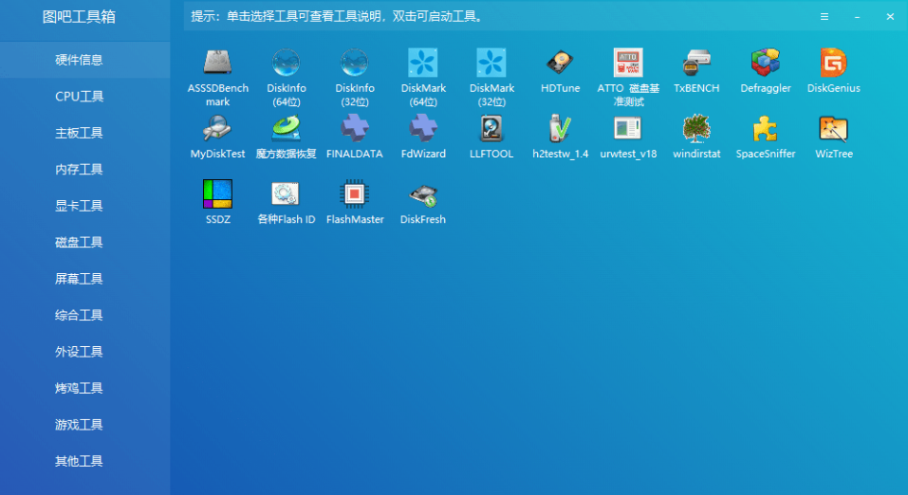Select DiskMark (32位) tool

pos(491,63)
